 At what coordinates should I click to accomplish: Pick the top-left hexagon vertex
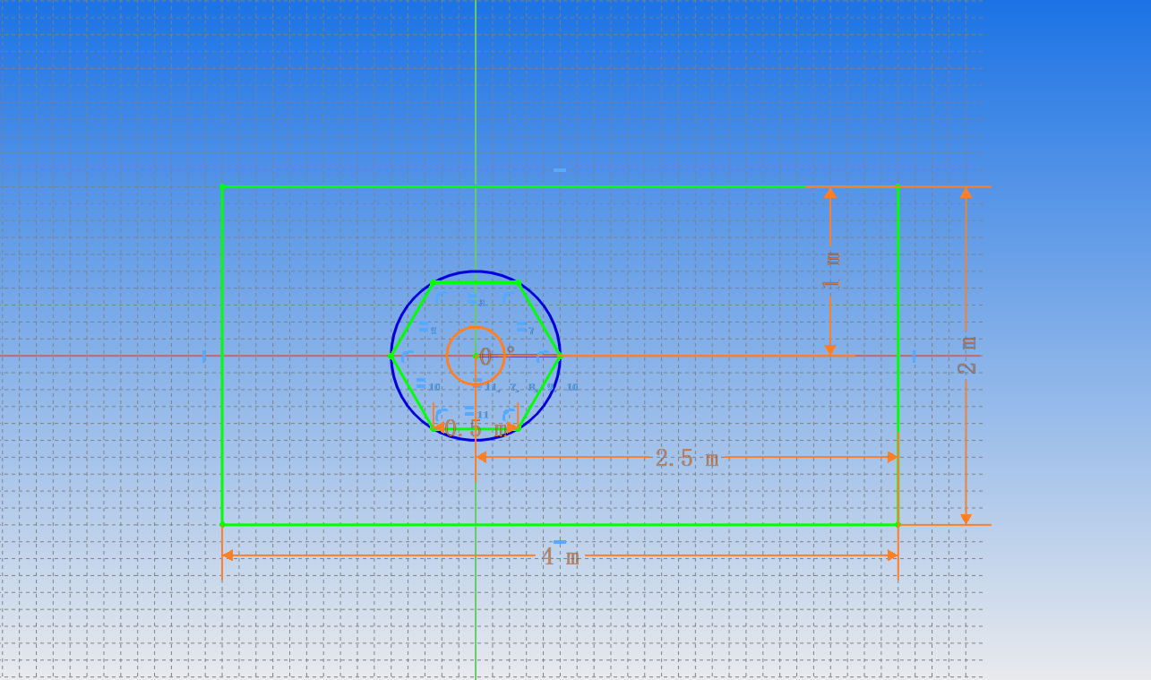click(x=433, y=283)
